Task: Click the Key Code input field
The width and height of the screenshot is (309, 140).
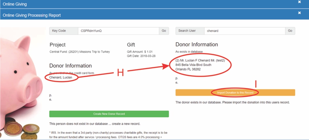Action: pyautogui.click(x=119, y=31)
